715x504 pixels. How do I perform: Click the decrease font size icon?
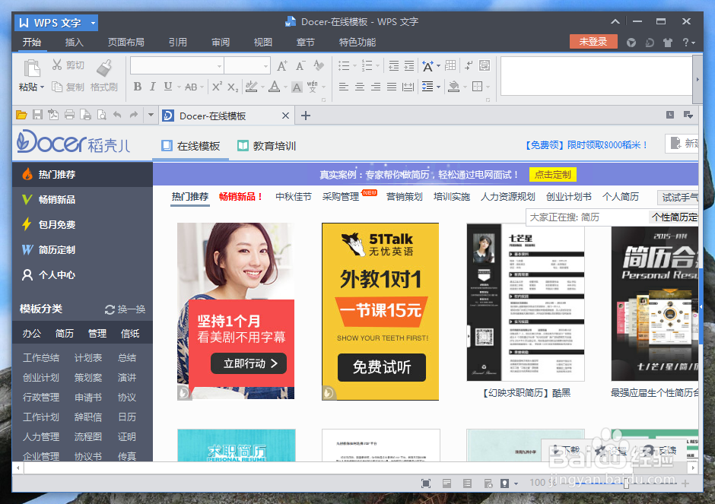(300, 66)
